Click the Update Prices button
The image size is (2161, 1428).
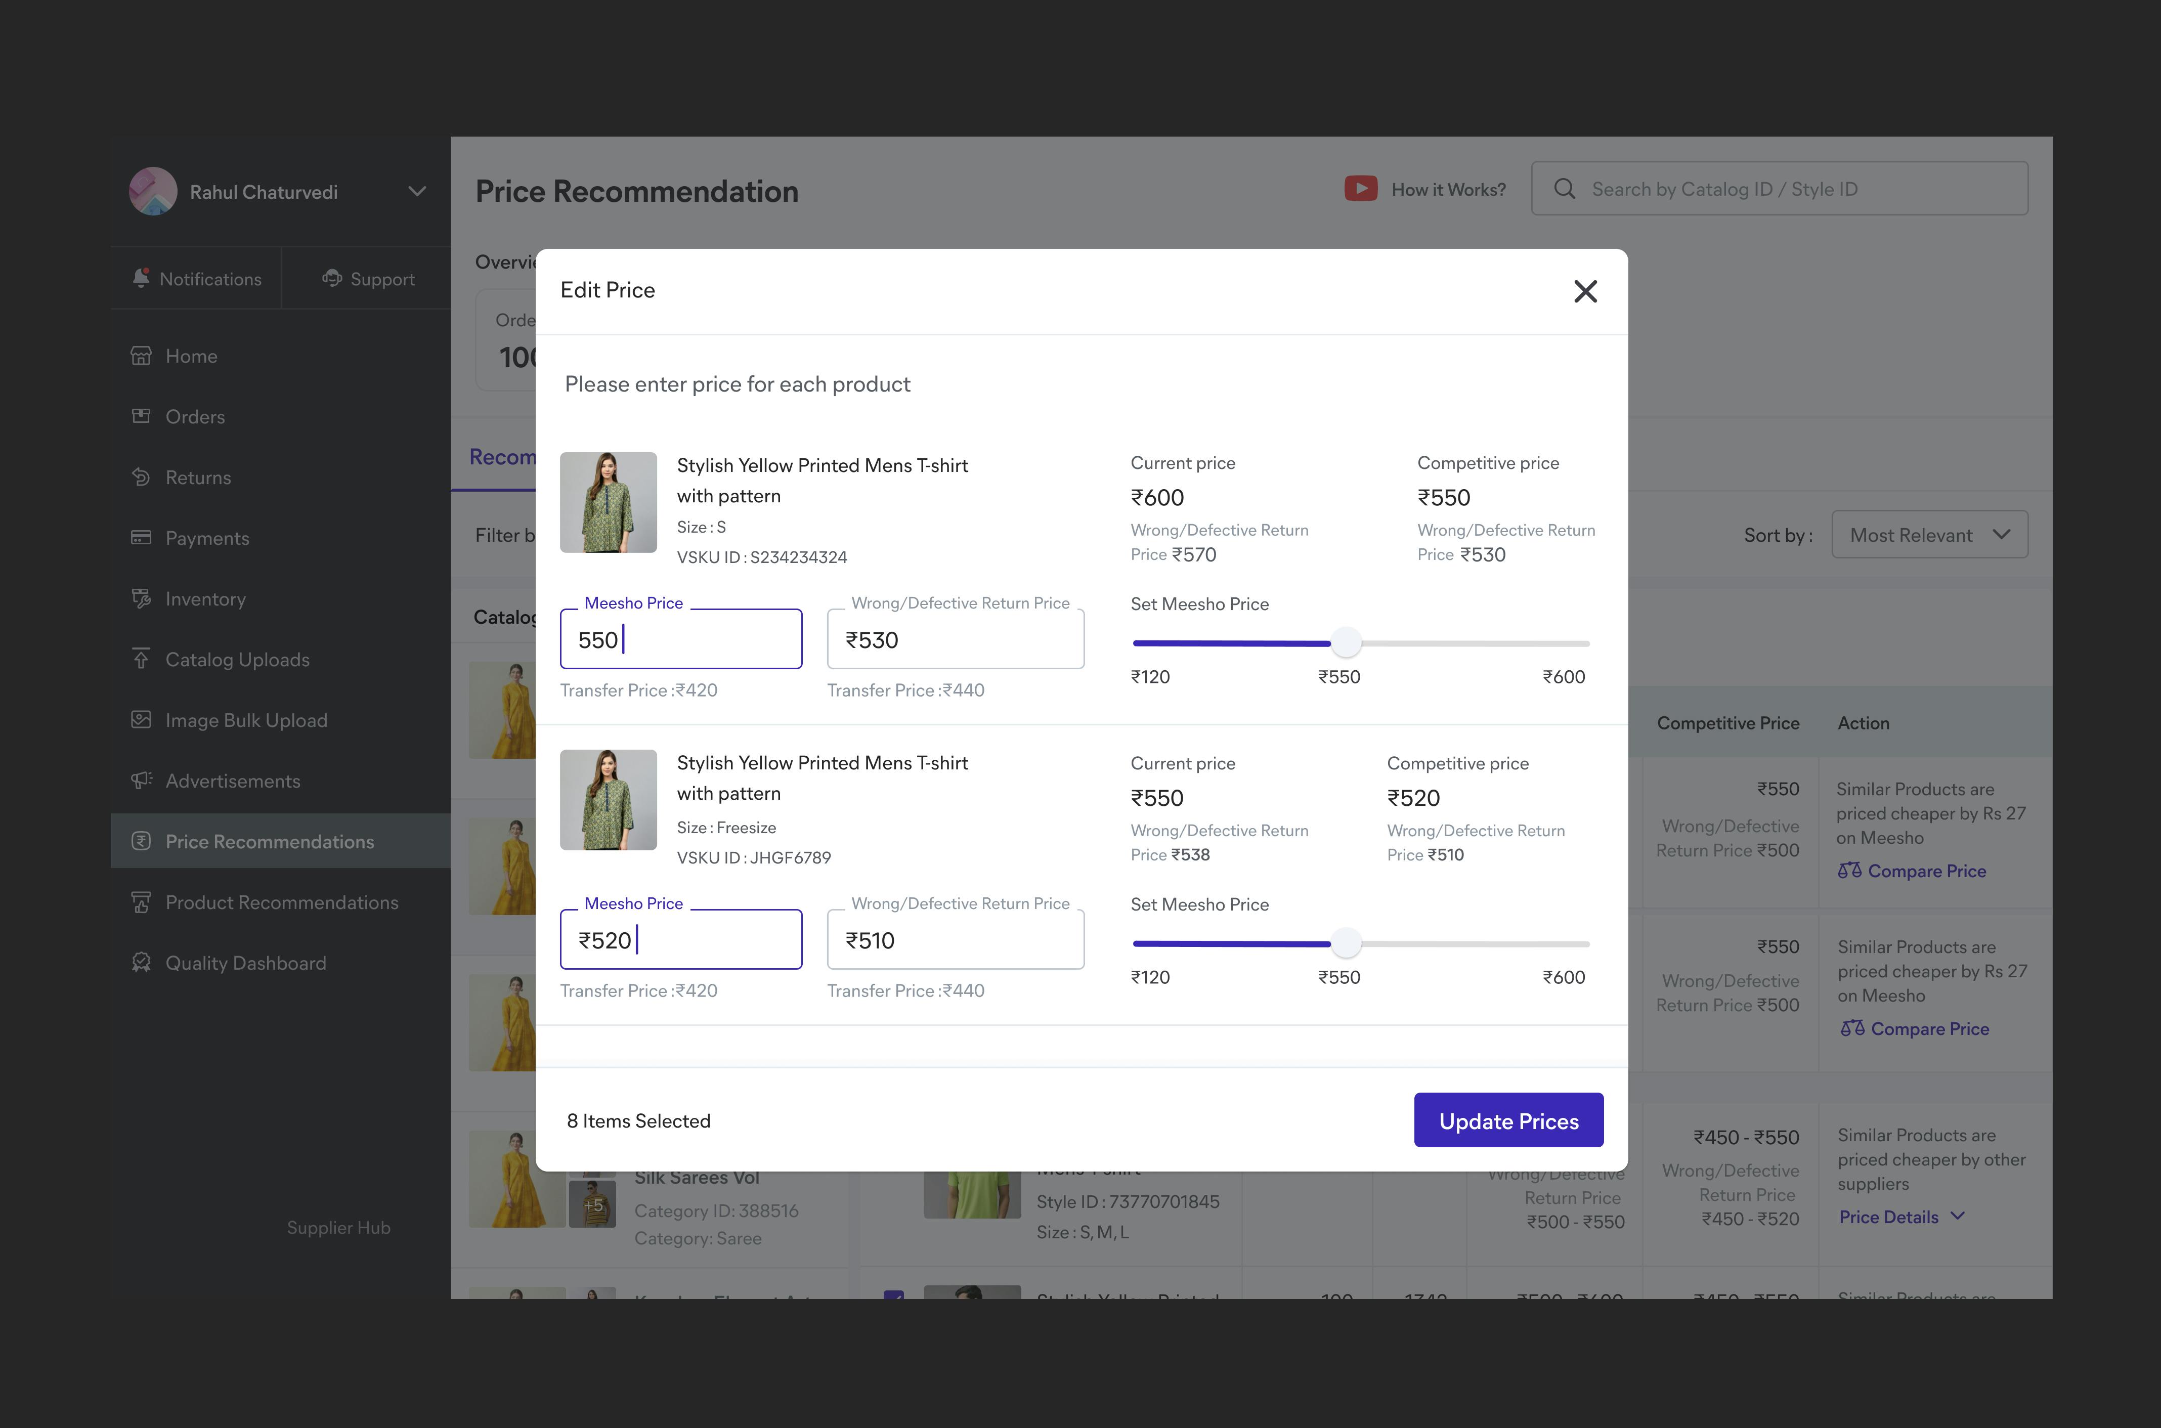click(1508, 1120)
